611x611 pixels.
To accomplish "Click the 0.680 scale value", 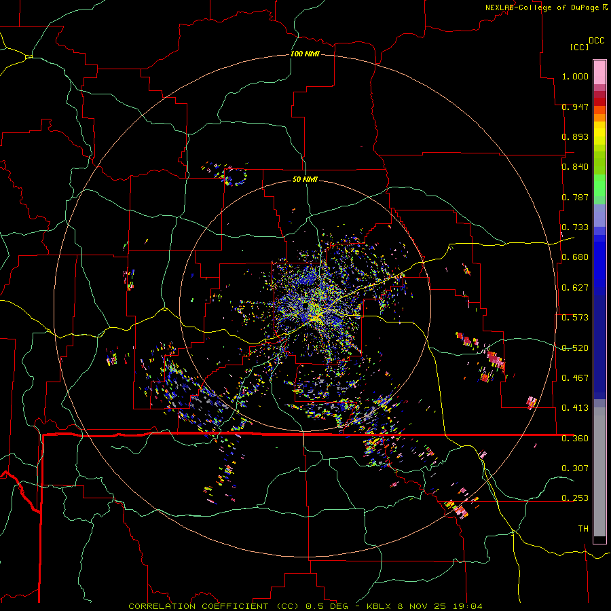I will pyautogui.click(x=575, y=257).
